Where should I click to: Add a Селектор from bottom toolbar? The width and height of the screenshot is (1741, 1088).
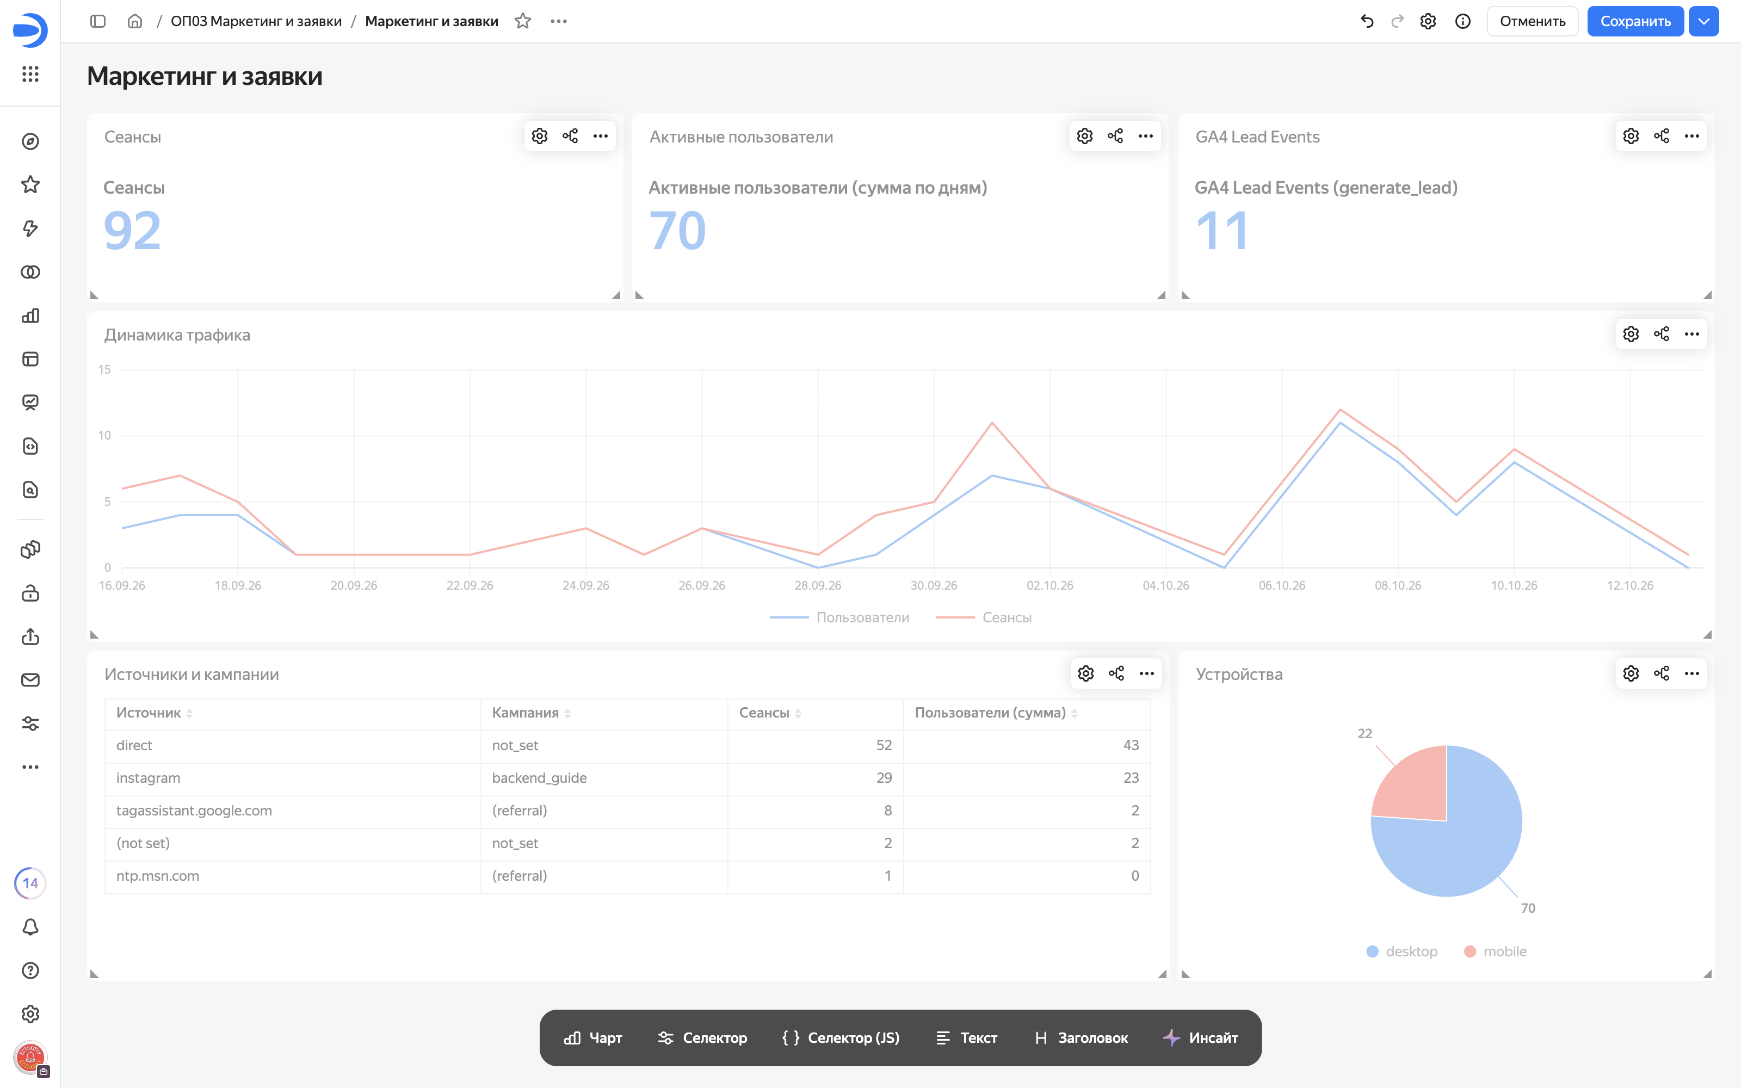pyautogui.click(x=702, y=1037)
